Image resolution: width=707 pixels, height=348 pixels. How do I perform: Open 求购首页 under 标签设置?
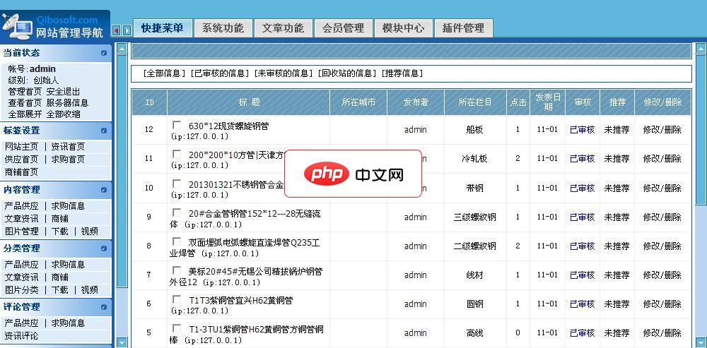[68, 160]
